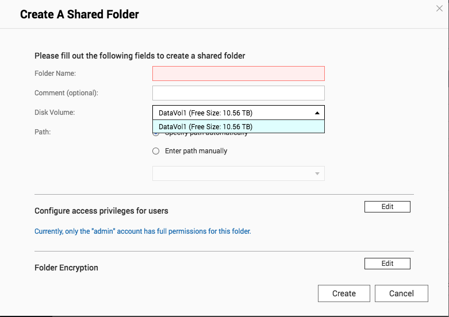This screenshot has height=317, width=449.
Task: Click the Comment (optional) label
Action: point(67,93)
